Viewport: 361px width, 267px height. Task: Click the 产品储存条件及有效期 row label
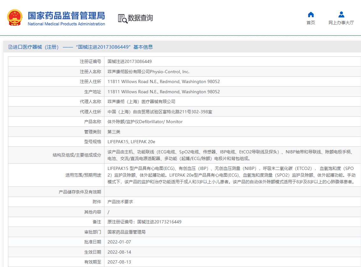[80, 192]
